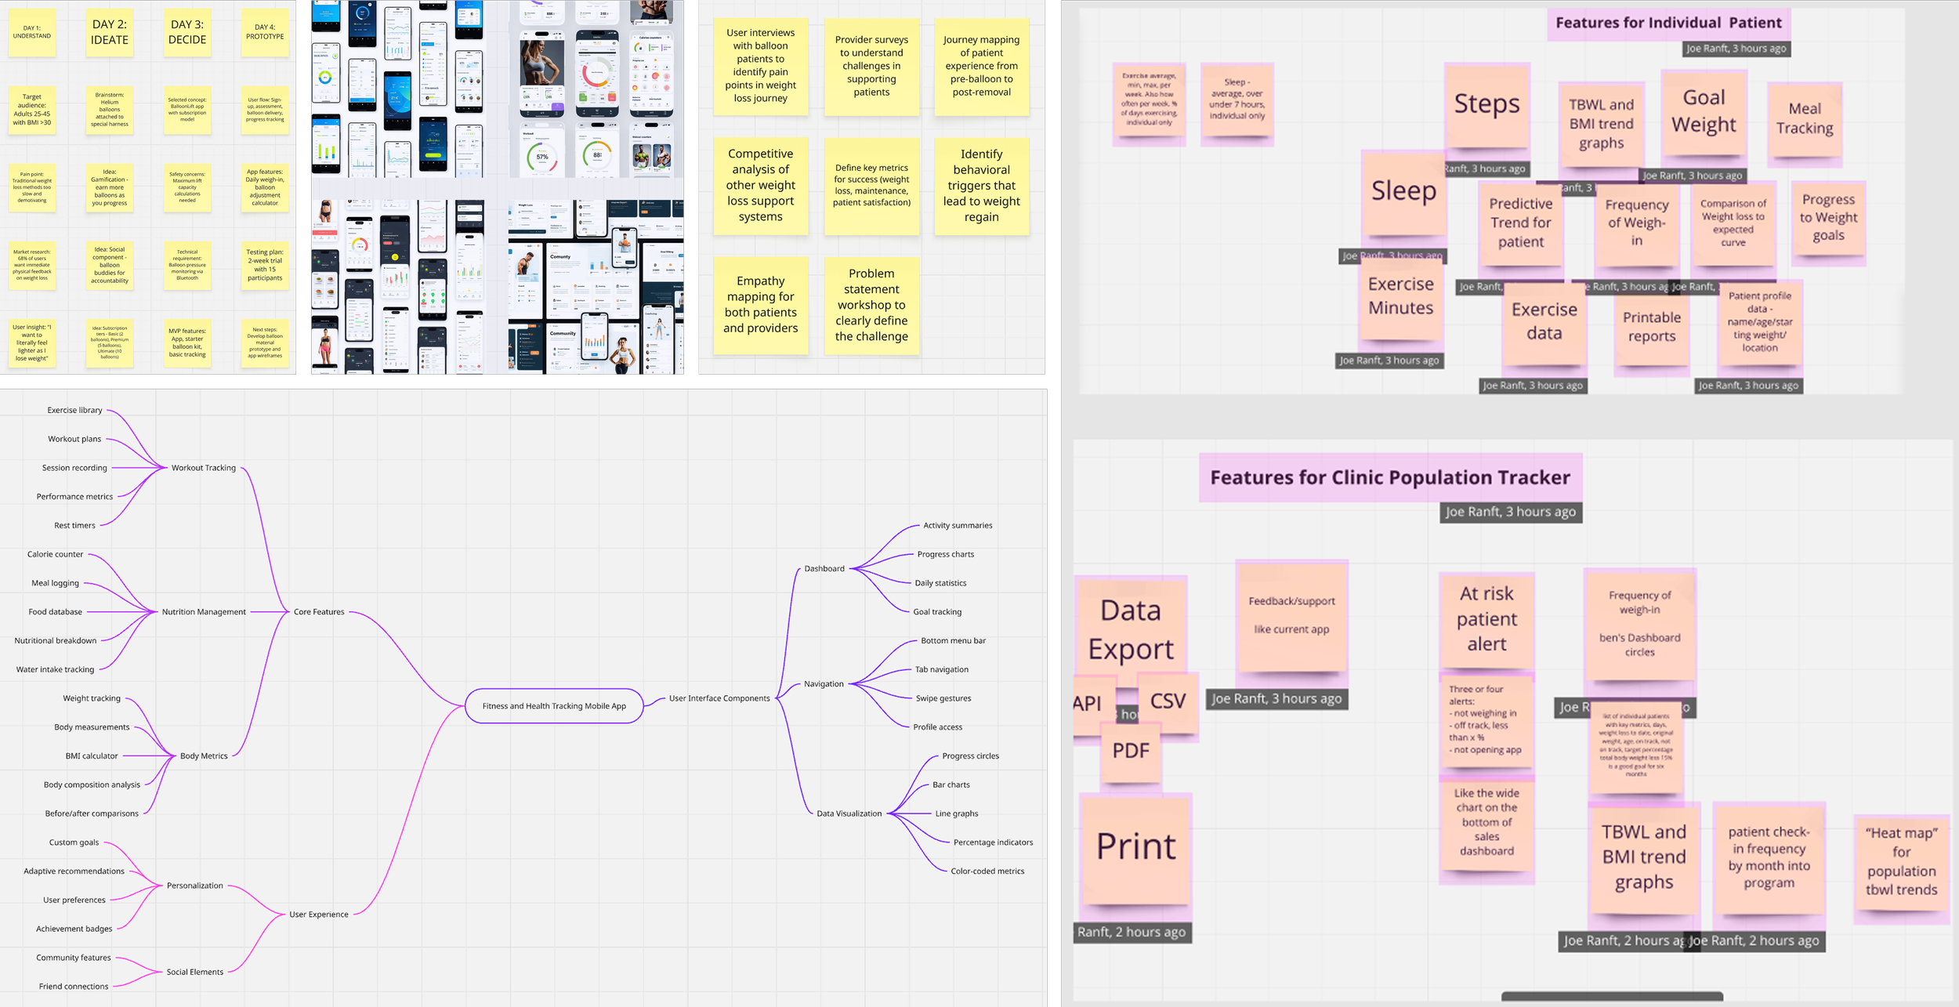Click the 'Nutrition Management' branch node
Image resolution: width=1959 pixels, height=1007 pixels.
click(204, 612)
